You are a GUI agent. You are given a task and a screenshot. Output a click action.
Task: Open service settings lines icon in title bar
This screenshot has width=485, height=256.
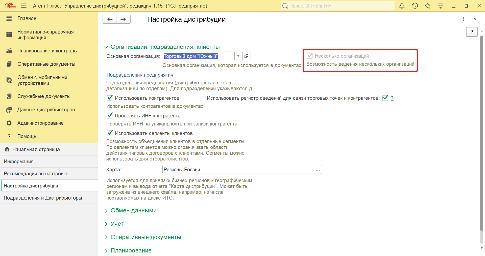[441, 6]
